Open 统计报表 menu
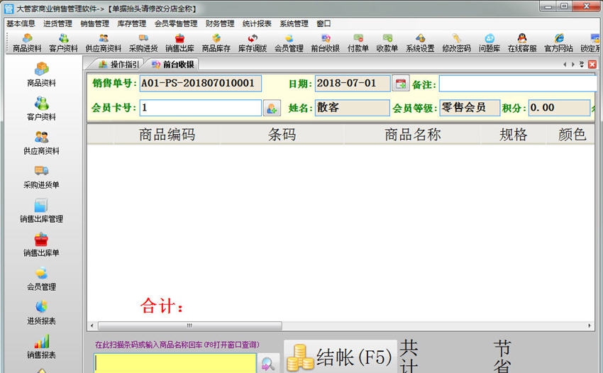The width and height of the screenshot is (603, 373). [x=257, y=24]
